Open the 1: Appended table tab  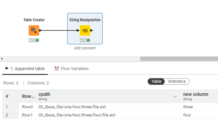[x=25, y=68]
